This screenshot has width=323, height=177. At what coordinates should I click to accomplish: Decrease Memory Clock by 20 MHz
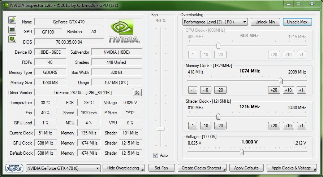click(220, 90)
